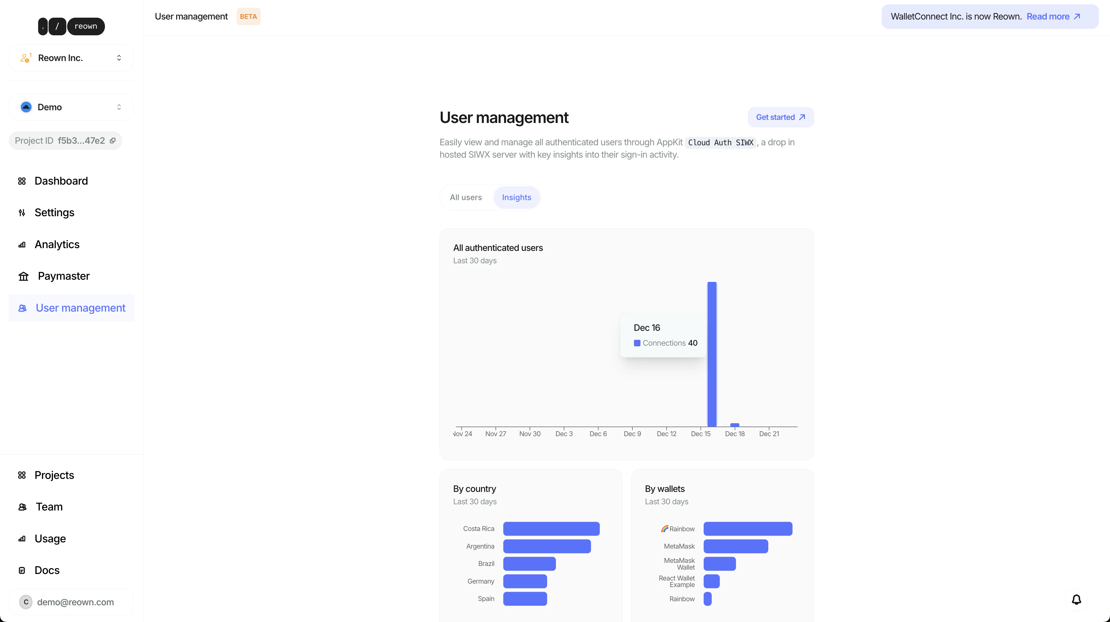Copy the Project ID f5b3...47e2
The width and height of the screenshot is (1110, 622).
(113, 141)
